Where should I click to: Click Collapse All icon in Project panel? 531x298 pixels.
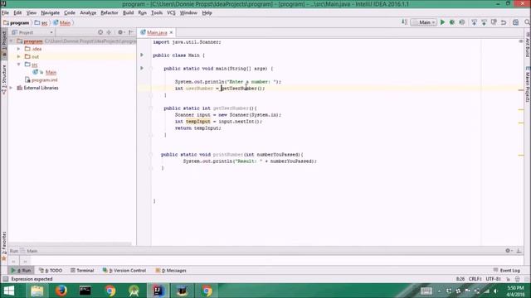pos(109,32)
